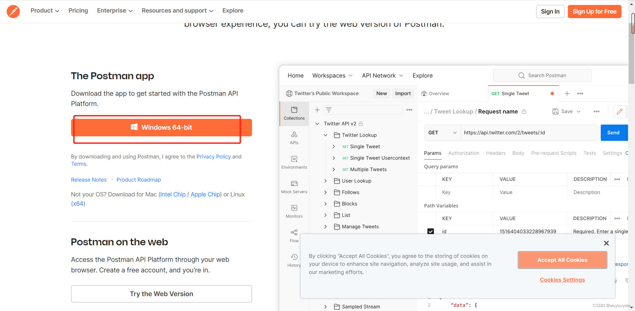The width and height of the screenshot is (635, 311).
Task: Click the orange pencil edit icon
Action: 620,112
